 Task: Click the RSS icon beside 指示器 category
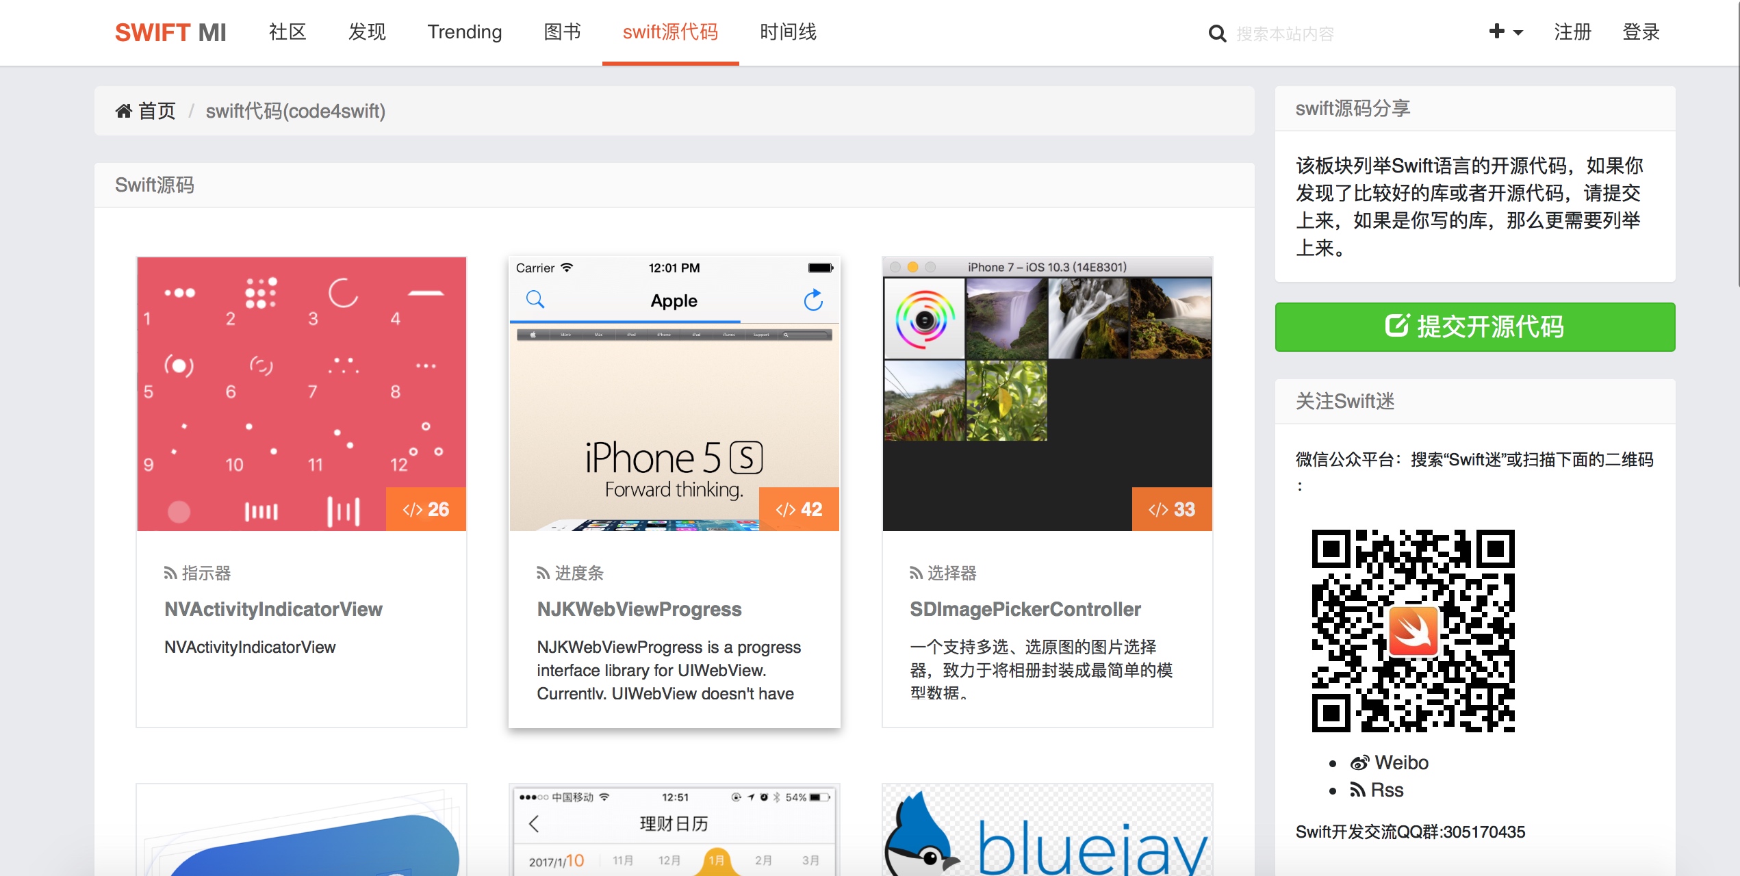(170, 574)
